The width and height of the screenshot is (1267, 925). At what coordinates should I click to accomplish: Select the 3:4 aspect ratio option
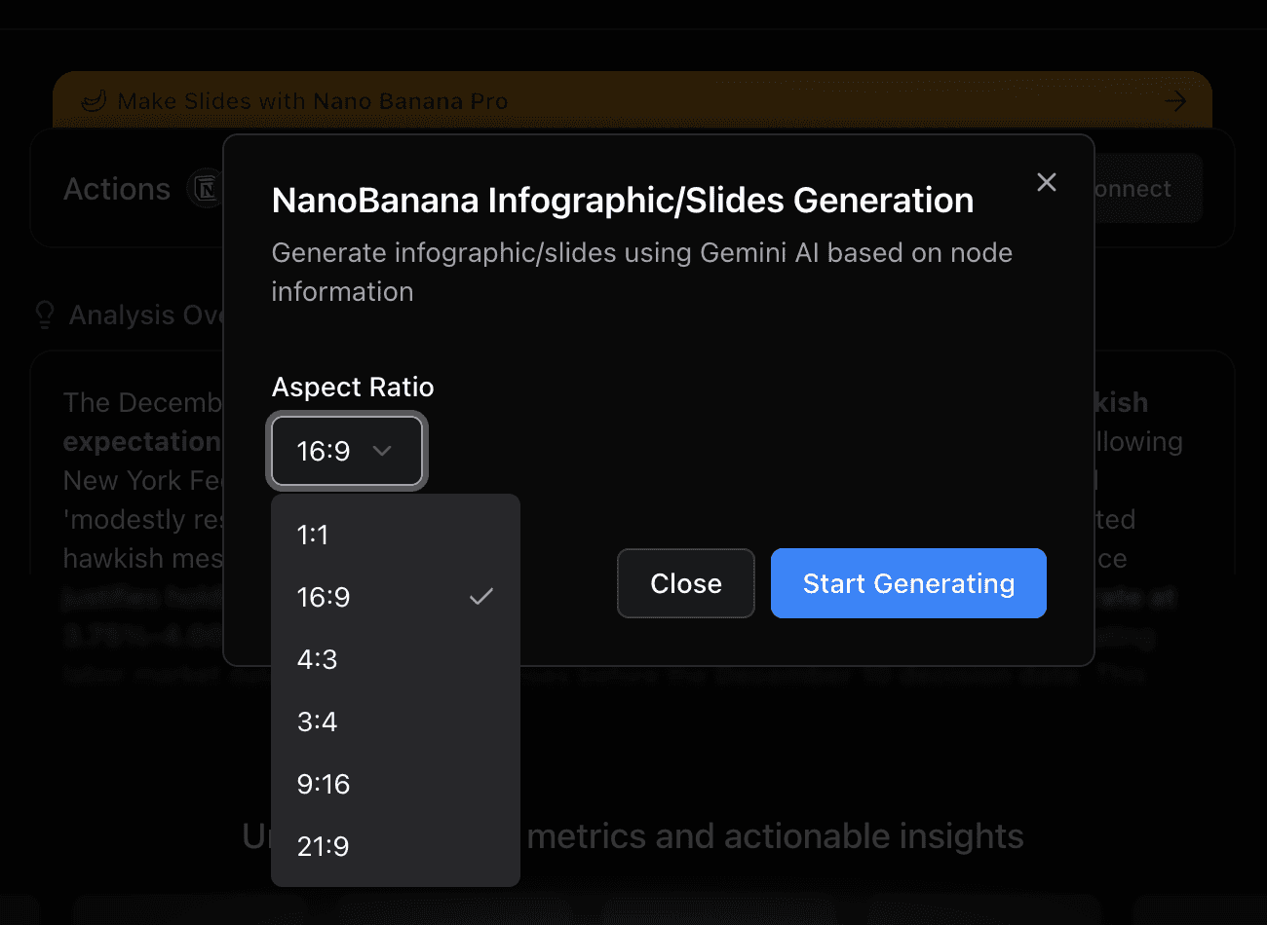tap(395, 721)
